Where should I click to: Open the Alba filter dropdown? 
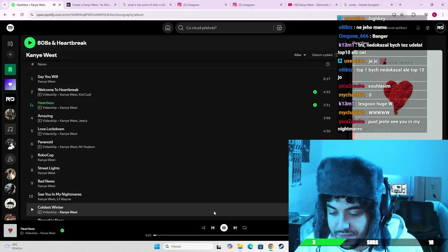point(300,55)
